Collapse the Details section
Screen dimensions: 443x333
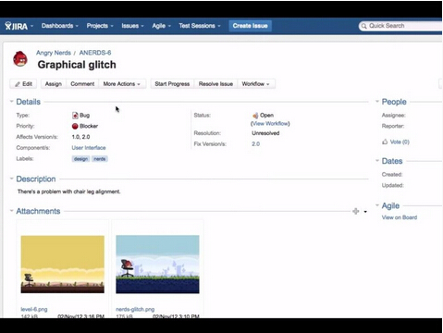(11, 102)
